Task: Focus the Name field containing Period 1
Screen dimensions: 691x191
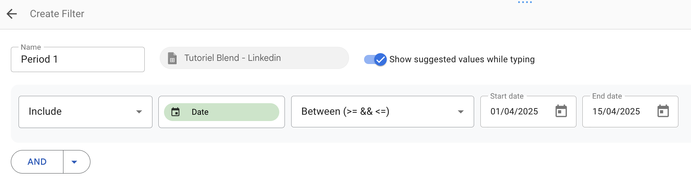Action: click(x=77, y=59)
